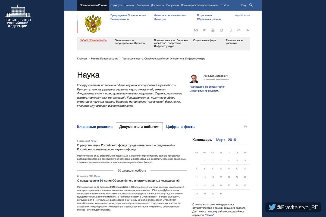
Task: Open the Twitter icon in the header
Action: click(204, 30)
